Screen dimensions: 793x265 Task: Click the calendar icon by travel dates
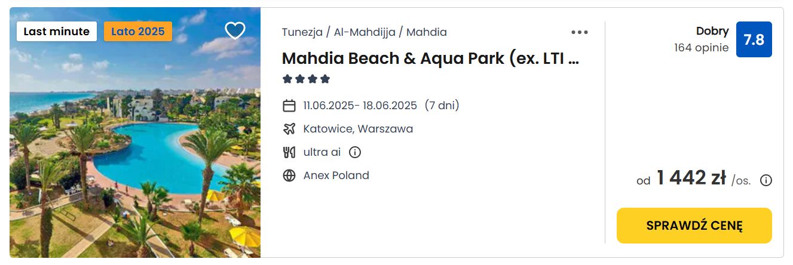tap(289, 106)
